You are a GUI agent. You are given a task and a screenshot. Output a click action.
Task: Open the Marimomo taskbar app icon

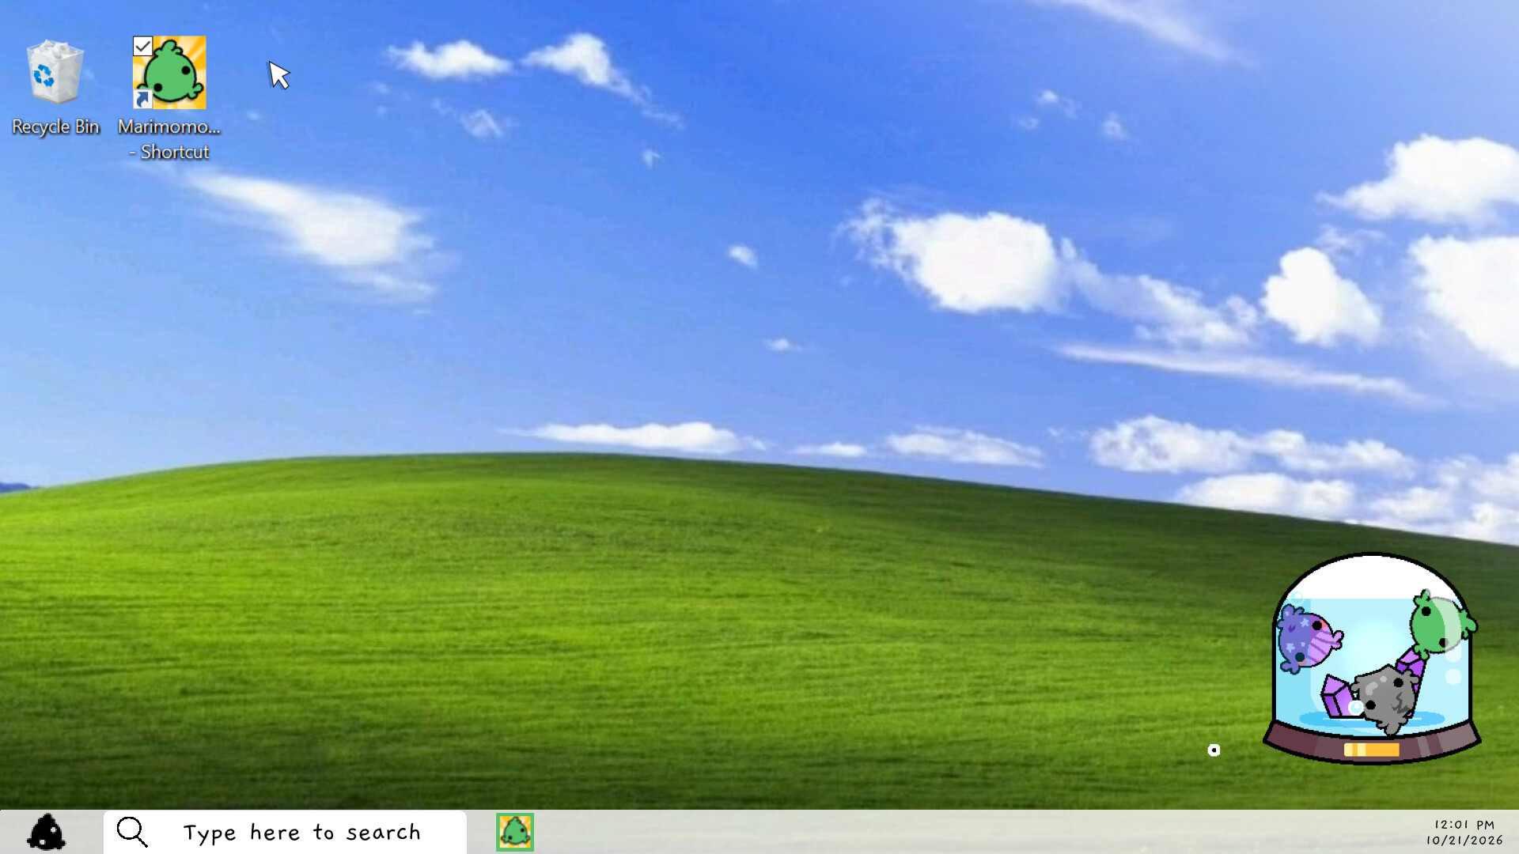[x=515, y=832]
